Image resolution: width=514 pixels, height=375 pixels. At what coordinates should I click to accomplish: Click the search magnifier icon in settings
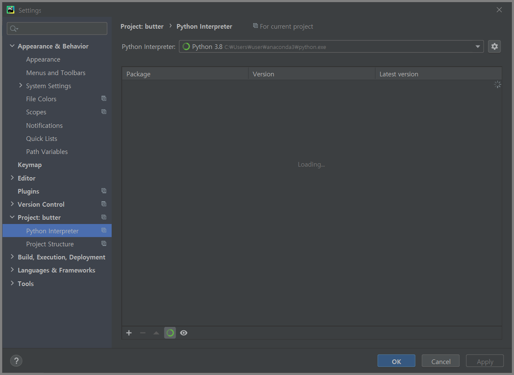14,29
